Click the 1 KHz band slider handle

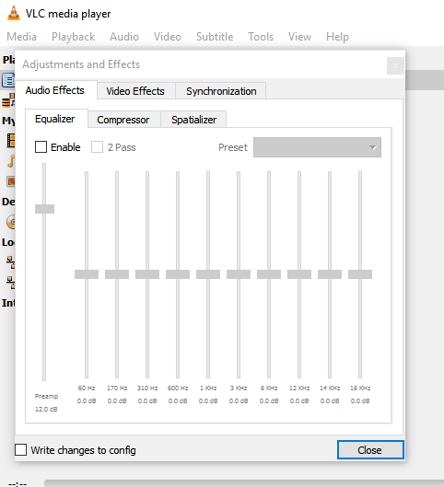208,274
